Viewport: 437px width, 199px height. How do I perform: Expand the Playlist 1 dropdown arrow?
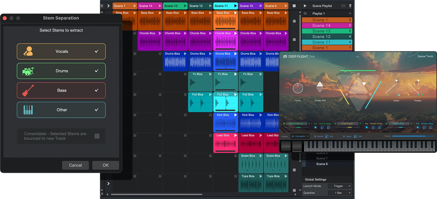[x=350, y=13]
